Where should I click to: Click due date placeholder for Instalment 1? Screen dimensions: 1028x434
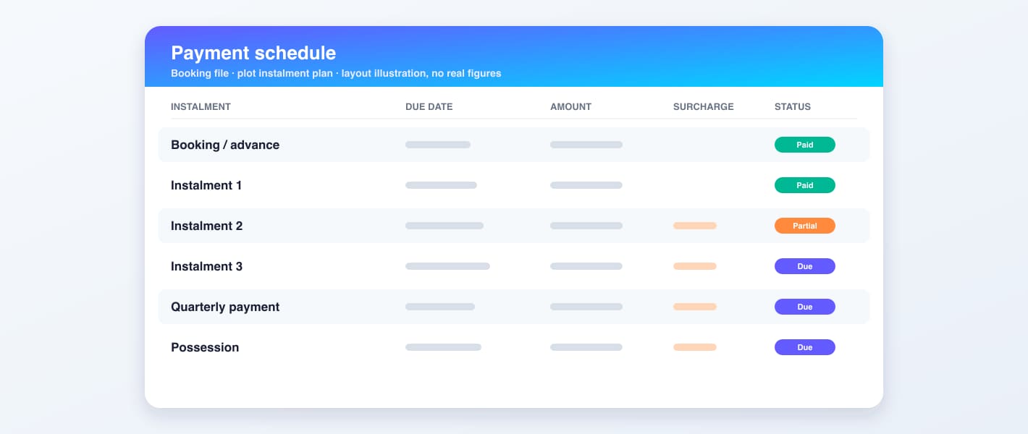441,185
